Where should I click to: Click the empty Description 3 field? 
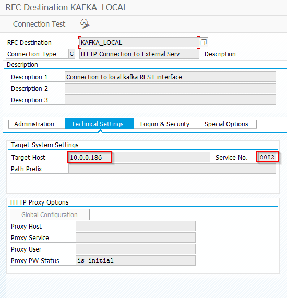click(x=170, y=100)
